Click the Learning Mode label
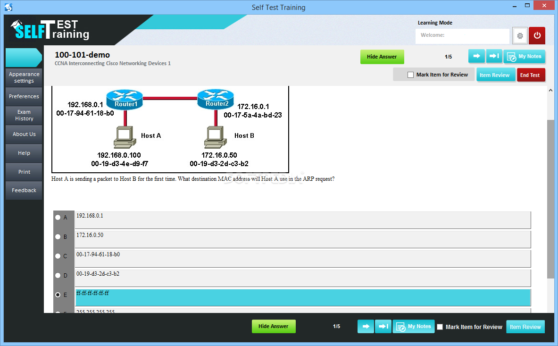Image resolution: width=558 pixels, height=346 pixels. 435,23
